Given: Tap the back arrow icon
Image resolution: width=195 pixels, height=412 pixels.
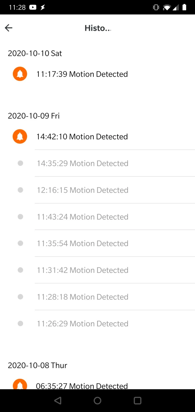Looking at the screenshot, I should pos(9,28).
